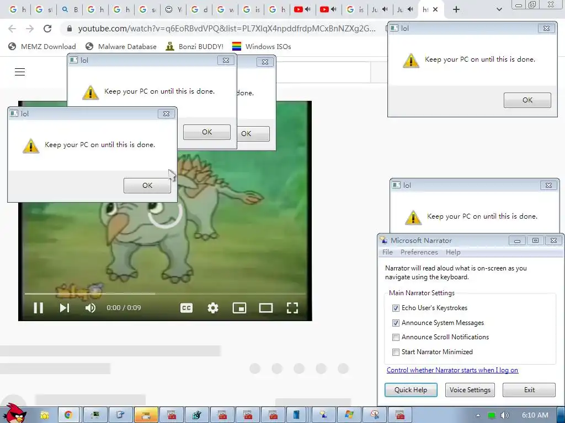Click Exit in Microsoft Narrator
This screenshot has width=565, height=423.
point(529,390)
